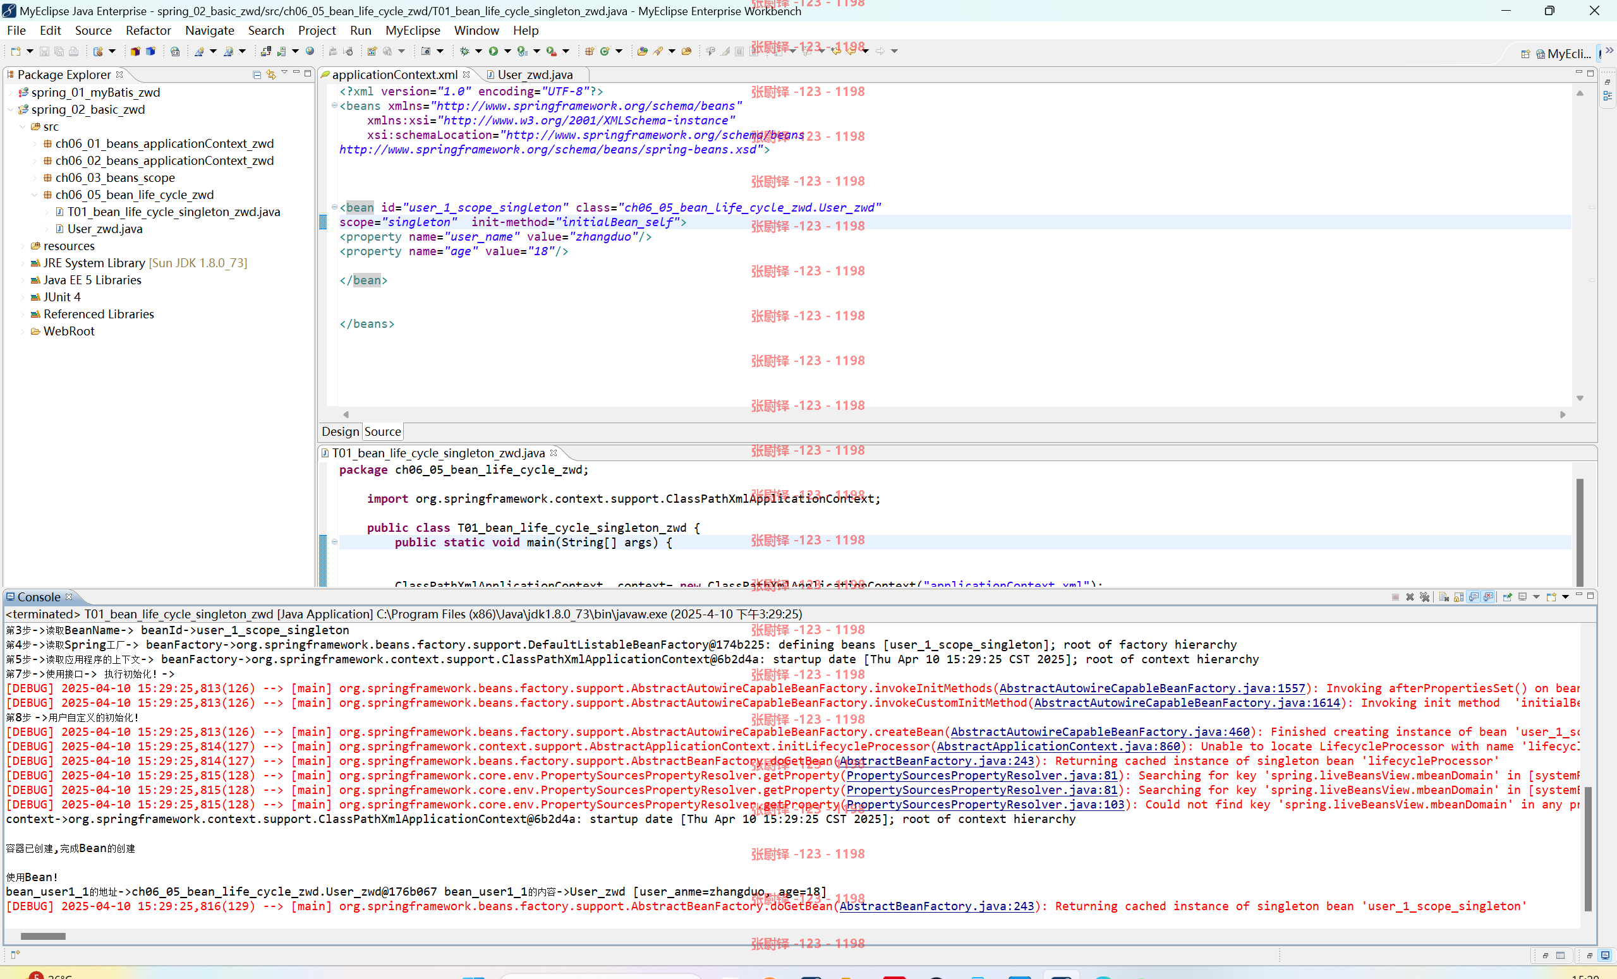Click the Console vertical scrollbar thumb
Image resolution: width=1617 pixels, height=979 pixels.
(1588, 849)
